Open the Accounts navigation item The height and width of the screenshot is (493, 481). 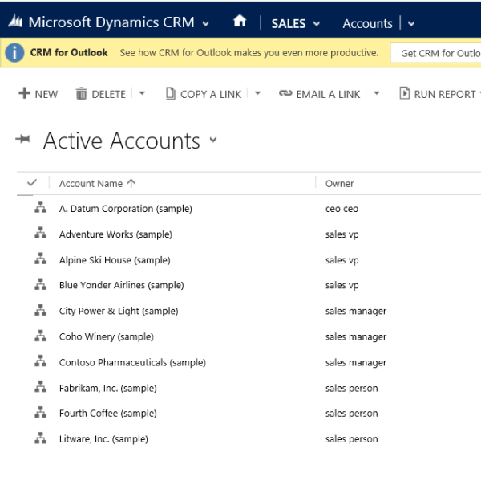(367, 23)
